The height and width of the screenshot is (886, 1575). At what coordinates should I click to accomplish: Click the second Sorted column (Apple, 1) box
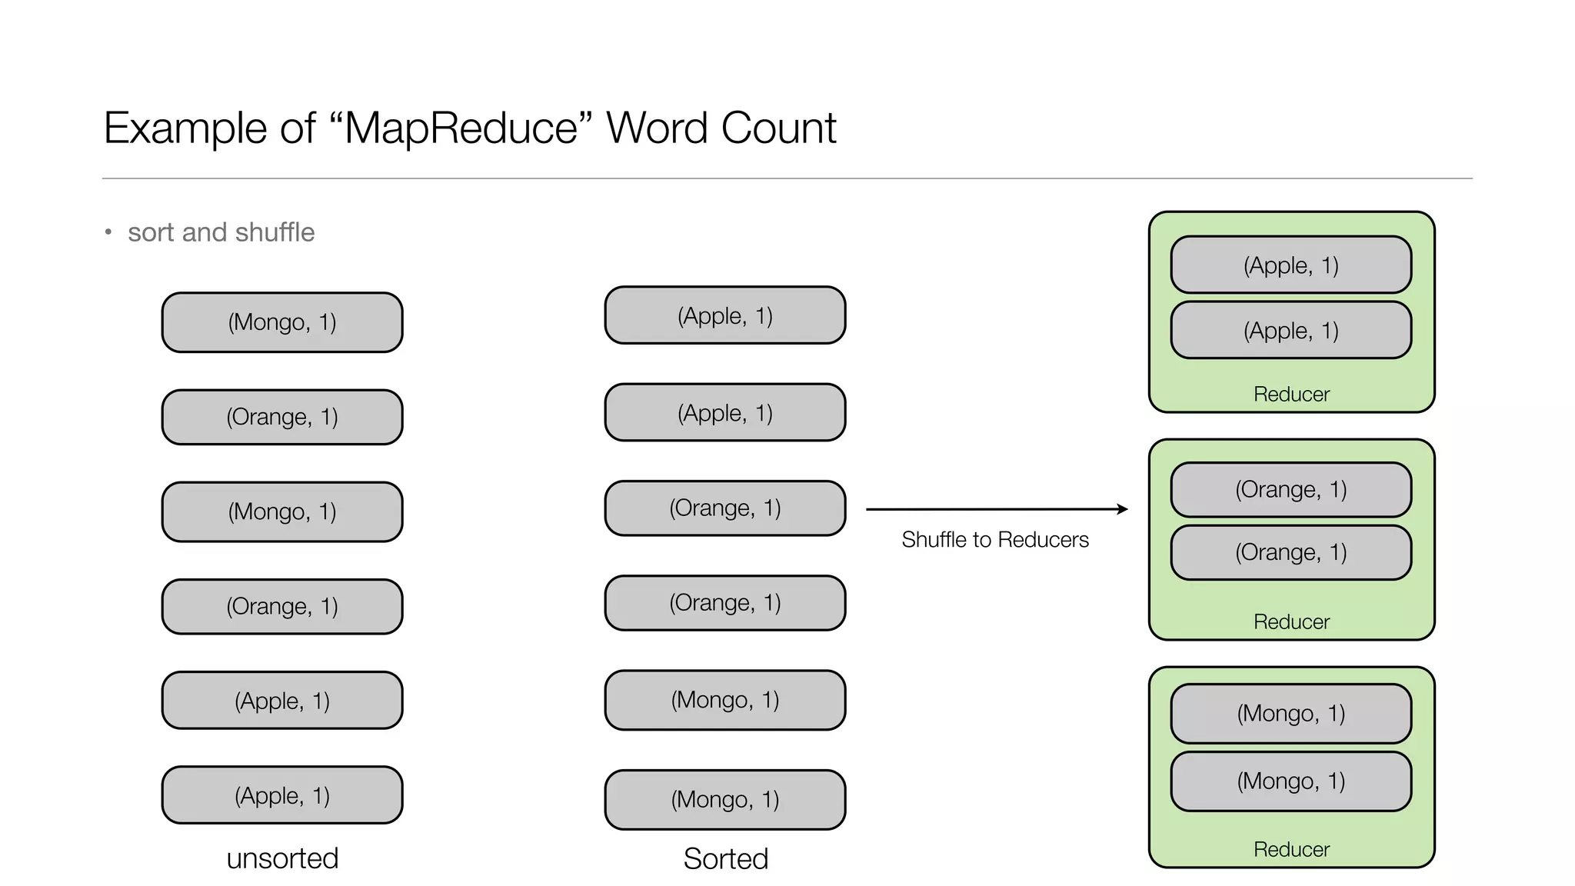(x=725, y=413)
